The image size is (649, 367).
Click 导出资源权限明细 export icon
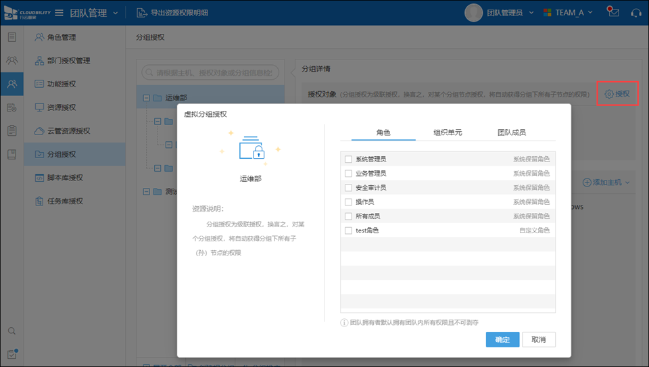tap(141, 13)
